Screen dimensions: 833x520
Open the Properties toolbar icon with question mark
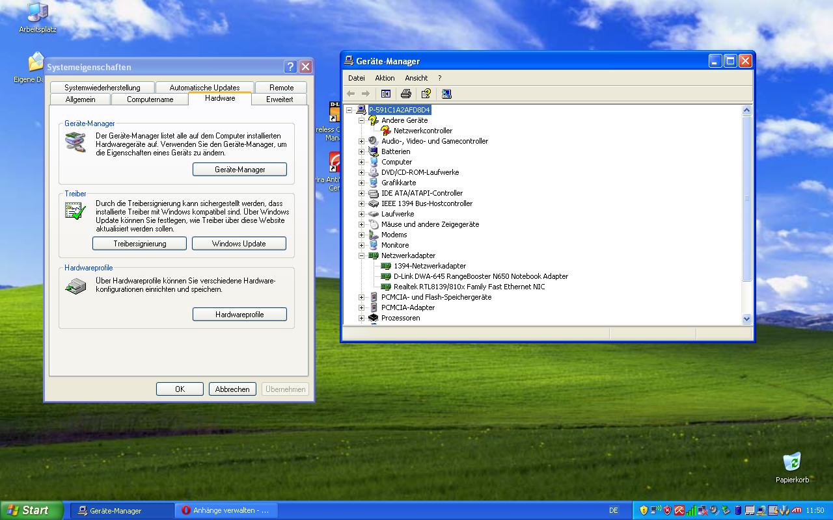[x=426, y=94]
